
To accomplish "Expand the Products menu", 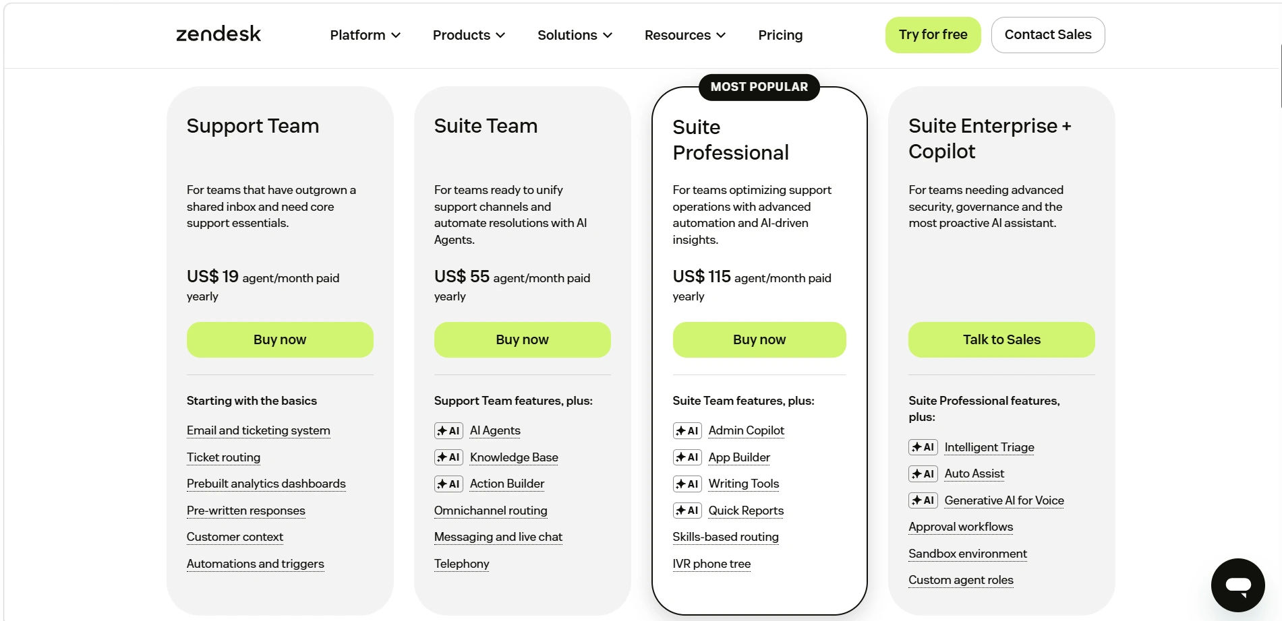I will point(469,35).
